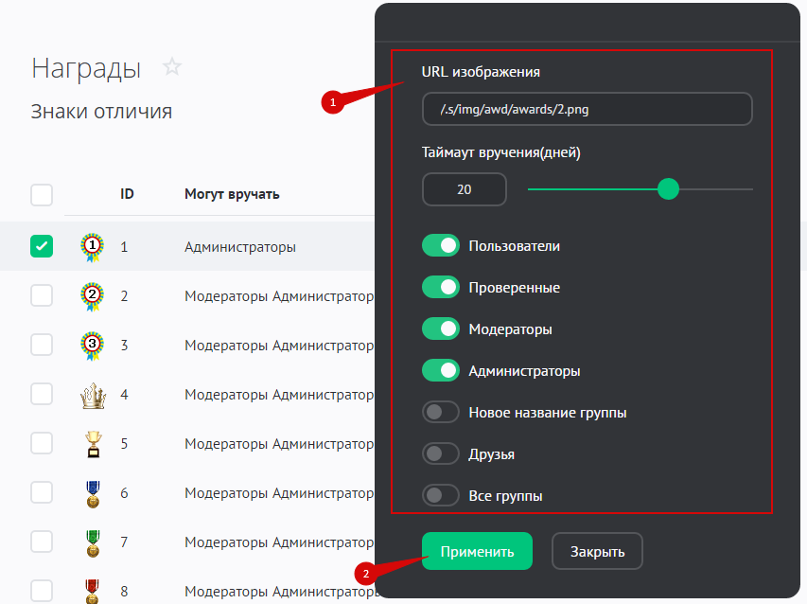Disable the Пользователи group toggle
This screenshot has width=807, height=604.
(441, 246)
